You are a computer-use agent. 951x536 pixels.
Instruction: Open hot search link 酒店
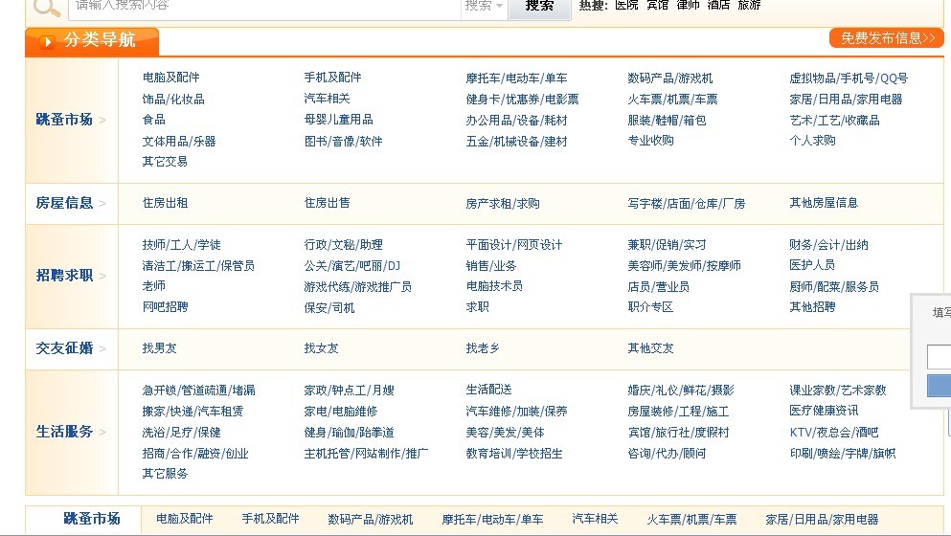718,6
